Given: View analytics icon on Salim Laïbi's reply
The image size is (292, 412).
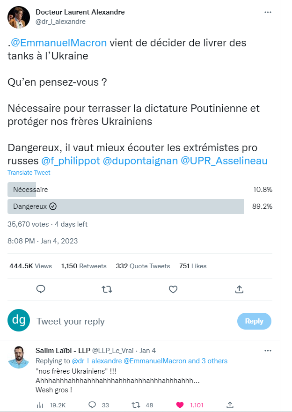Looking at the screenshot, I should 40,405.
